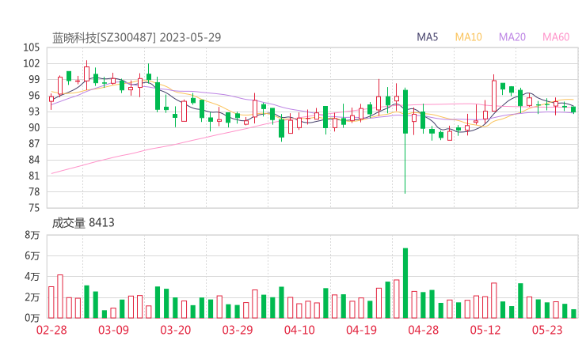Click the 81 price axis label
Viewport: 586px width, 348px height.
(x=34, y=176)
